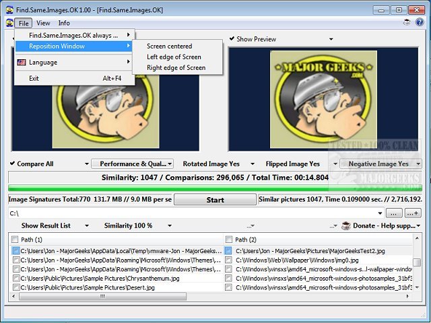Choose Screen centered option
The height and width of the screenshot is (323, 431).
tap(177, 46)
